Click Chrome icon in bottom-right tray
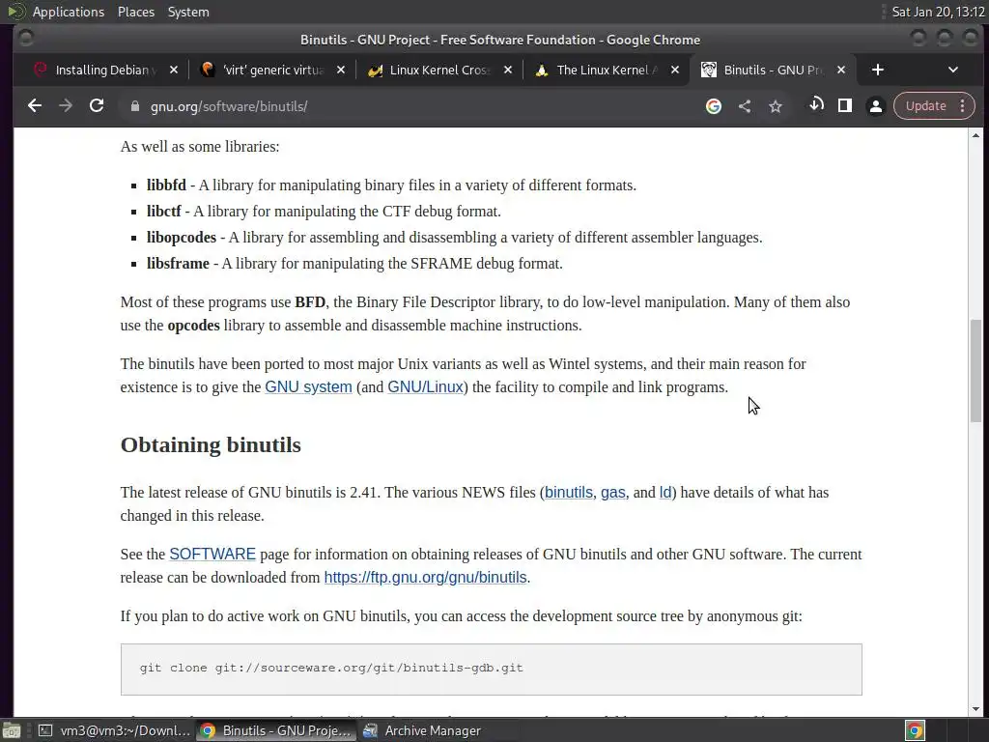Screen dimensions: 989x742 click(915, 730)
